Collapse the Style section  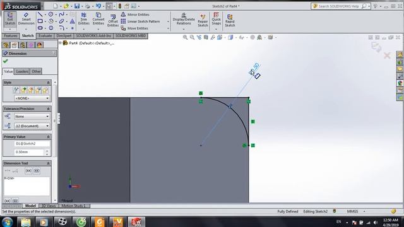[x=48, y=83]
